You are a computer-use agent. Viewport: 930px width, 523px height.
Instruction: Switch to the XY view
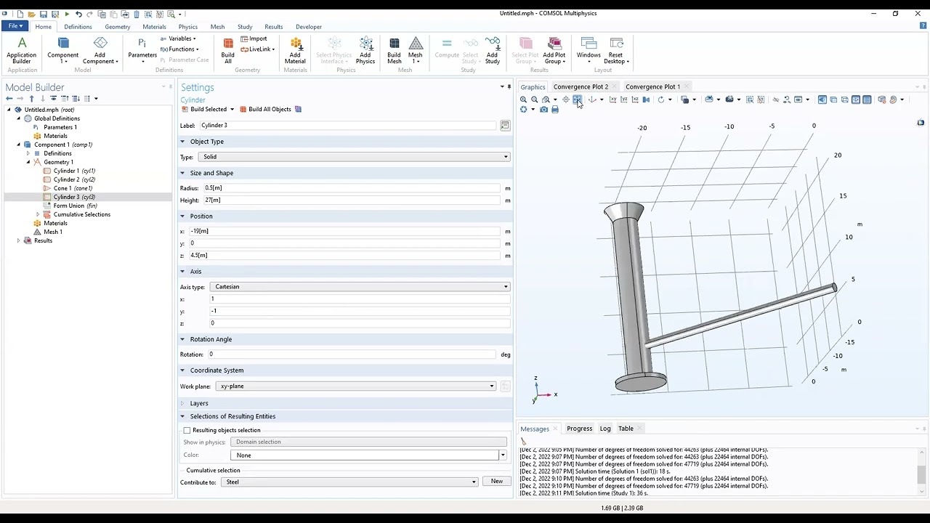click(612, 100)
